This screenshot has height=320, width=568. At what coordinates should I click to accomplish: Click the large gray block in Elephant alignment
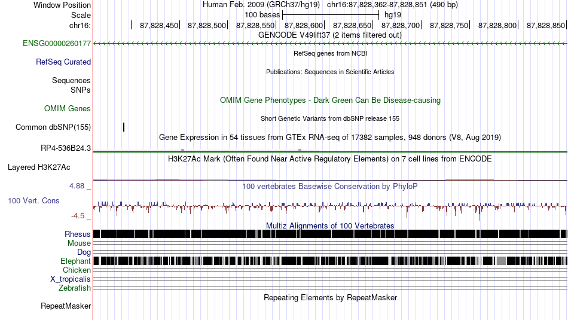click(501, 261)
